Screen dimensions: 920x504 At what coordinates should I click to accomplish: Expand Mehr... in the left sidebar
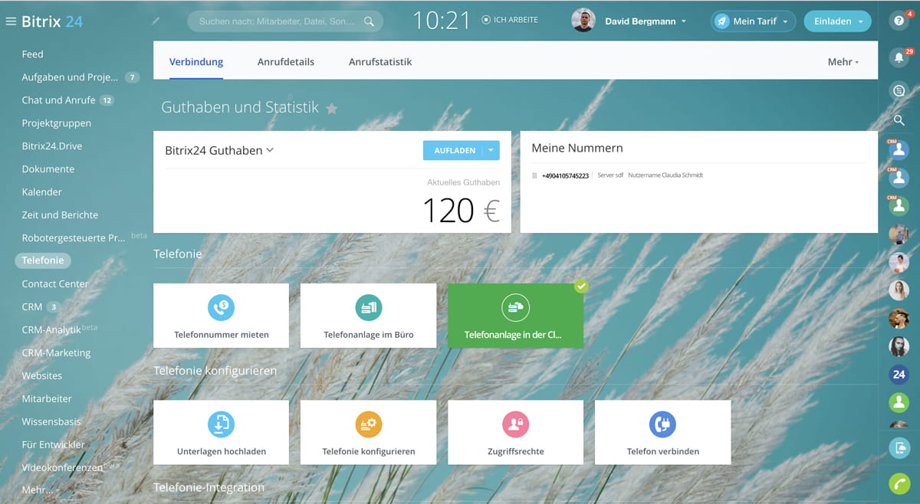[38, 490]
